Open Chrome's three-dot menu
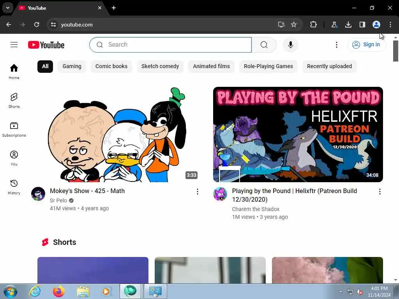This screenshot has width=399, height=299. (x=390, y=25)
